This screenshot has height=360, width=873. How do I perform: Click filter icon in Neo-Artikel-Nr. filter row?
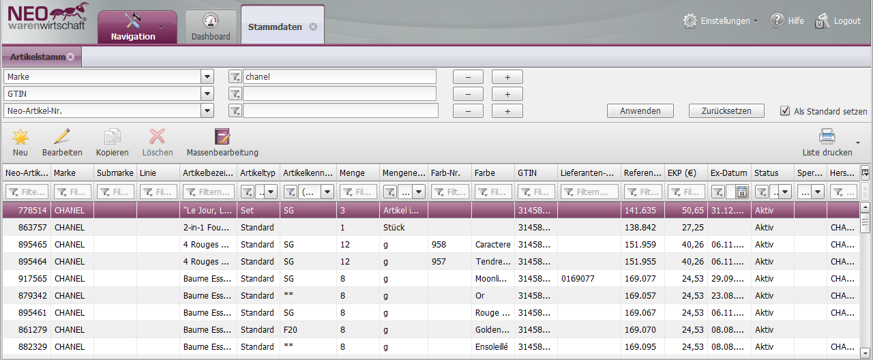(x=235, y=110)
